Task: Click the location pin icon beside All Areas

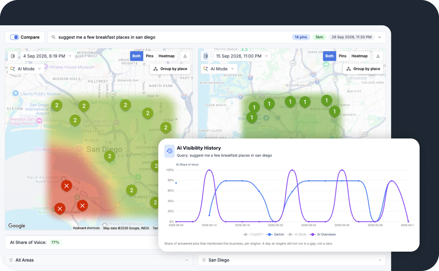Action: click(11, 260)
